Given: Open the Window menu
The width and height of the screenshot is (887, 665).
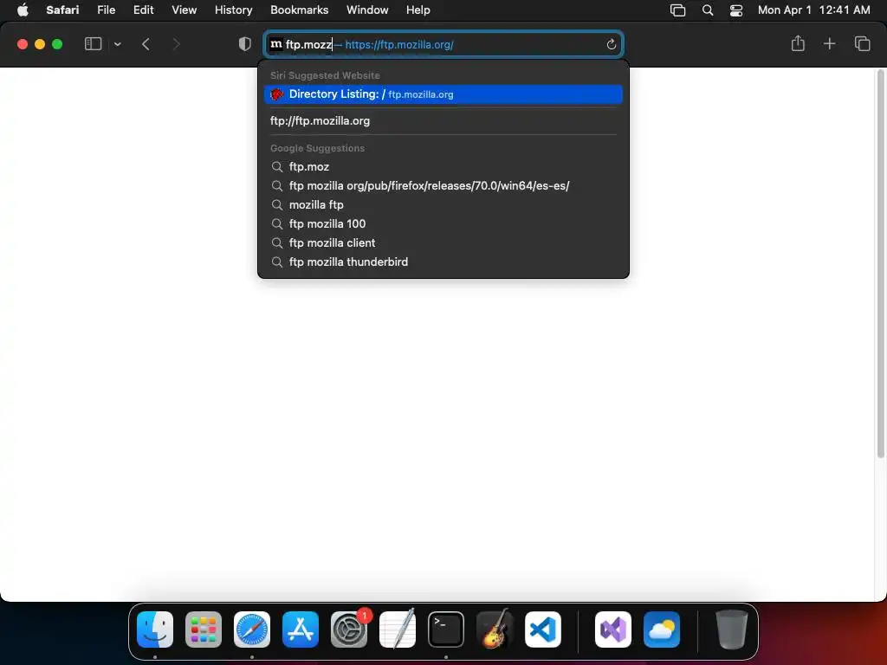Looking at the screenshot, I should click(x=367, y=10).
